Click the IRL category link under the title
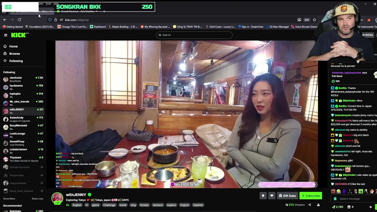377x212 pixels. click(x=68, y=205)
